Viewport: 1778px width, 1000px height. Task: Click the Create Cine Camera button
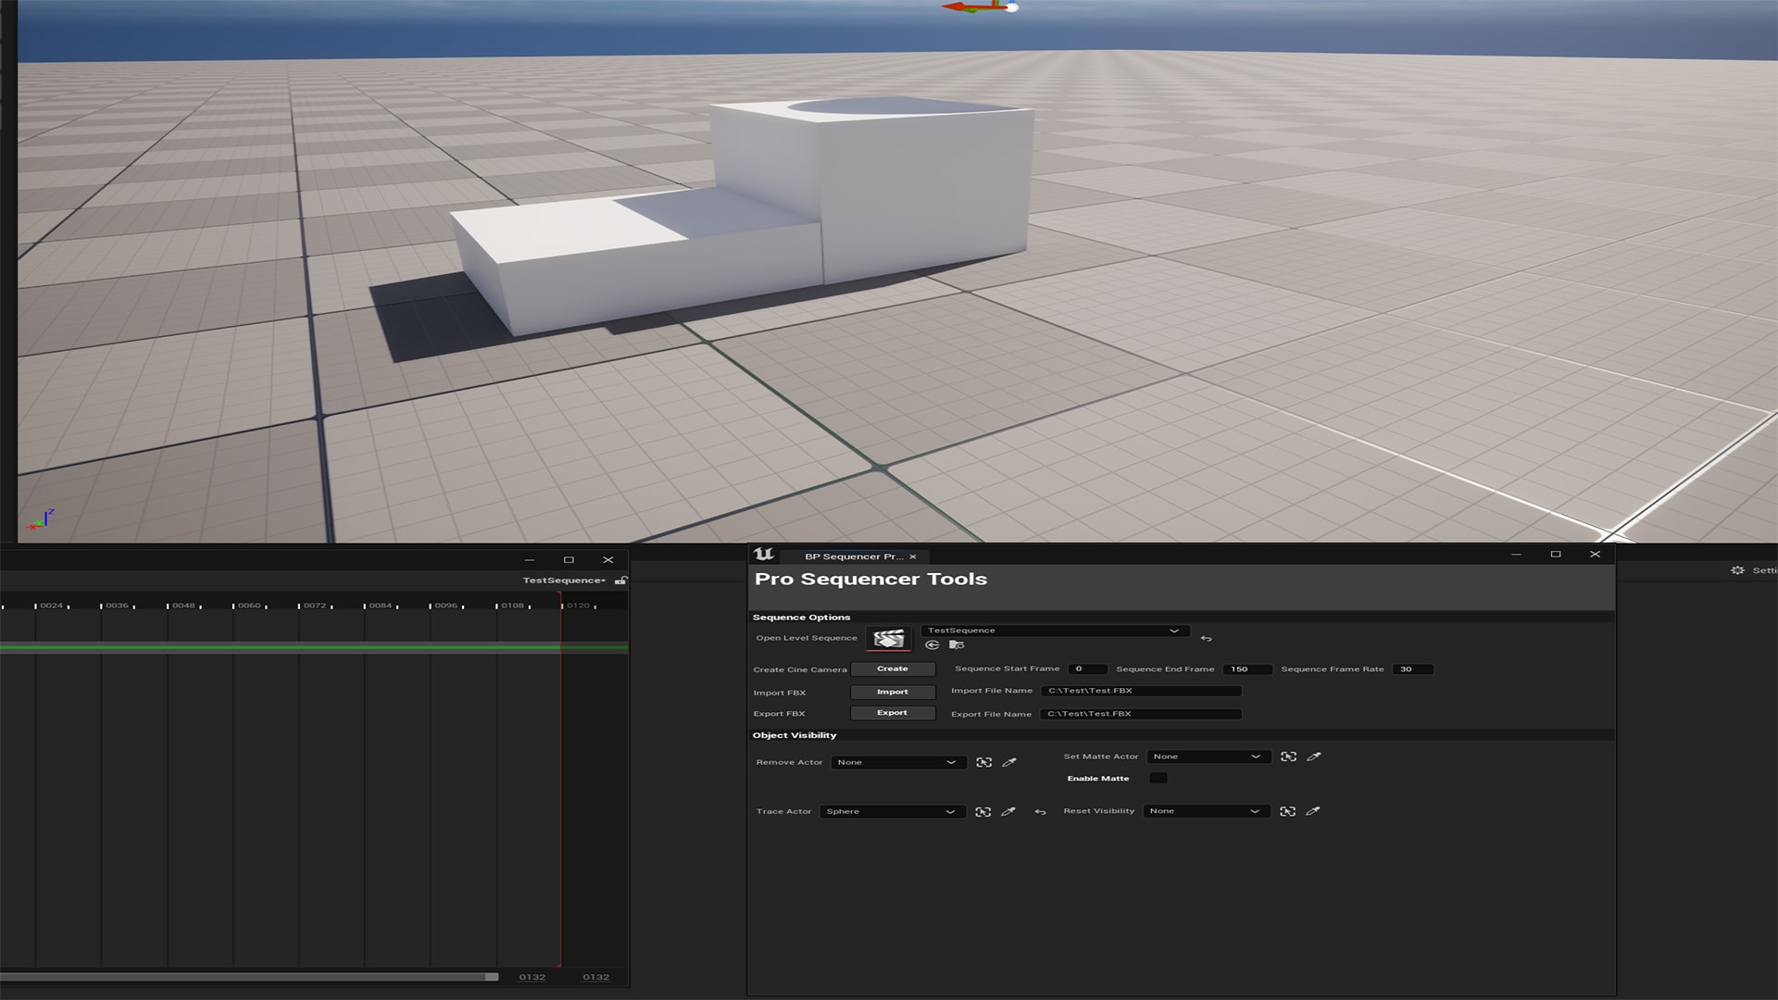(892, 669)
